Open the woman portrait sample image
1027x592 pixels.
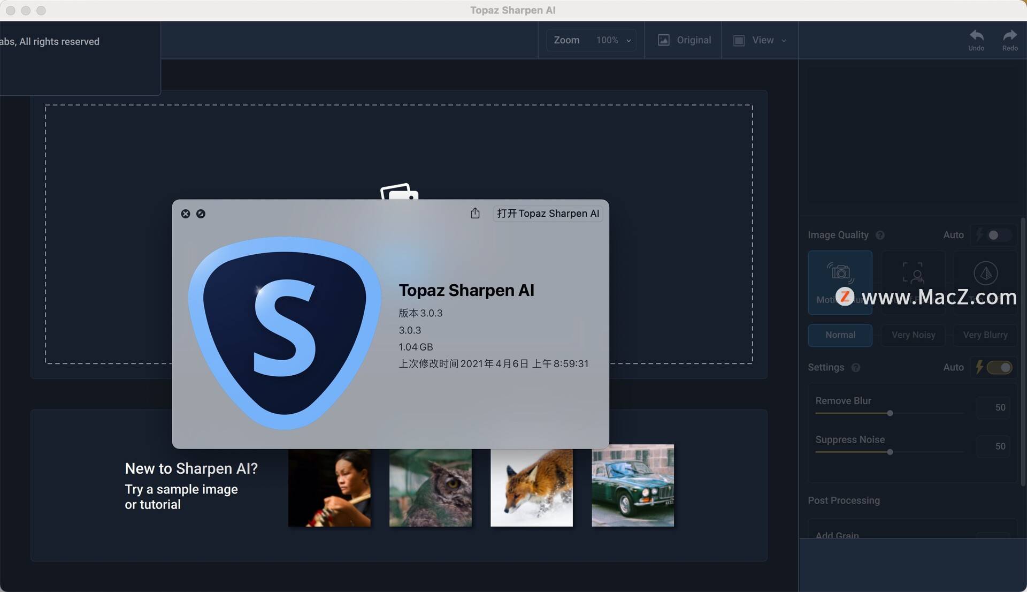point(329,487)
